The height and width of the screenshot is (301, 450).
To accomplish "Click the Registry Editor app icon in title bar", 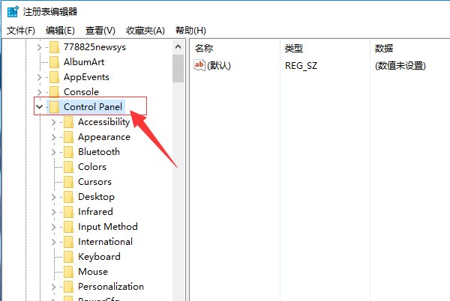I will (13, 12).
